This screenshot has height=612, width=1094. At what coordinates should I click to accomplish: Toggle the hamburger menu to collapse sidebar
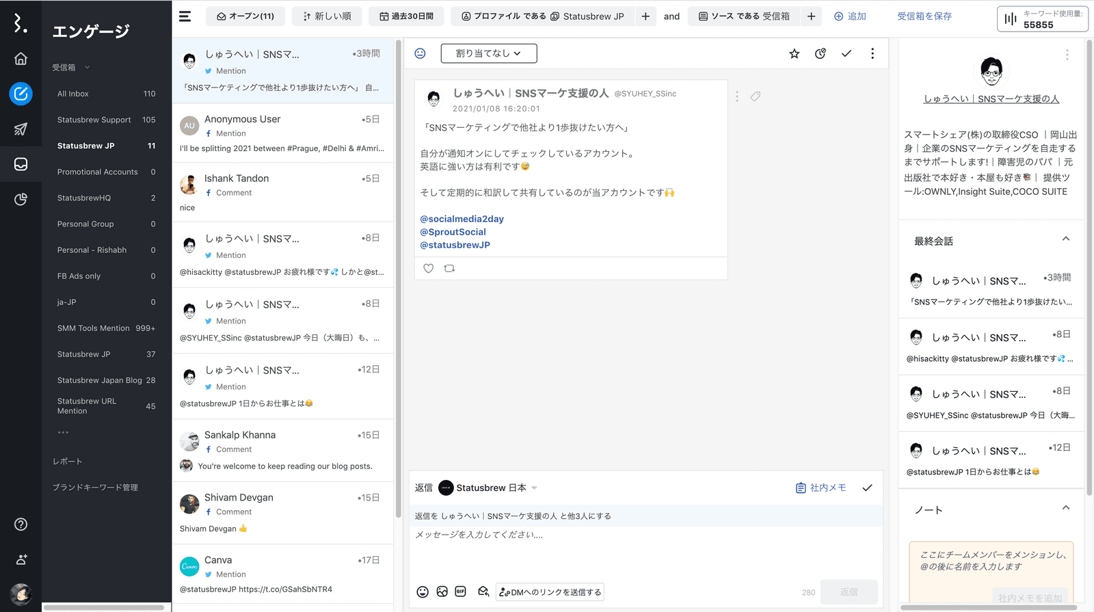point(185,16)
